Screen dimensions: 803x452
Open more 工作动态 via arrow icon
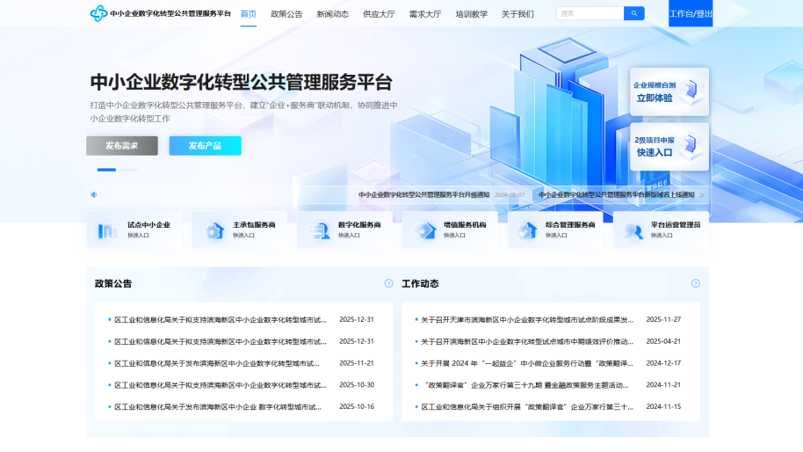click(696, 283)
